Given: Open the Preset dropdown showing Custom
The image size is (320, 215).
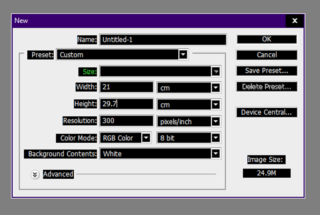Looking at the screenshot, I should [123, 55].
